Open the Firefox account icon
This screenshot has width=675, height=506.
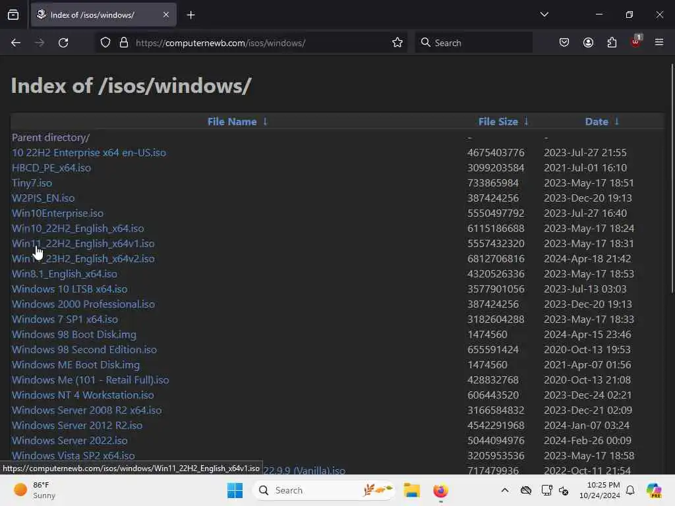588,43
